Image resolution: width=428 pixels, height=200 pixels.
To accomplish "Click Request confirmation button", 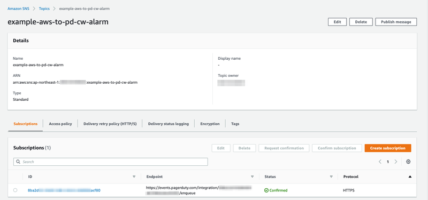I will 284,148.
